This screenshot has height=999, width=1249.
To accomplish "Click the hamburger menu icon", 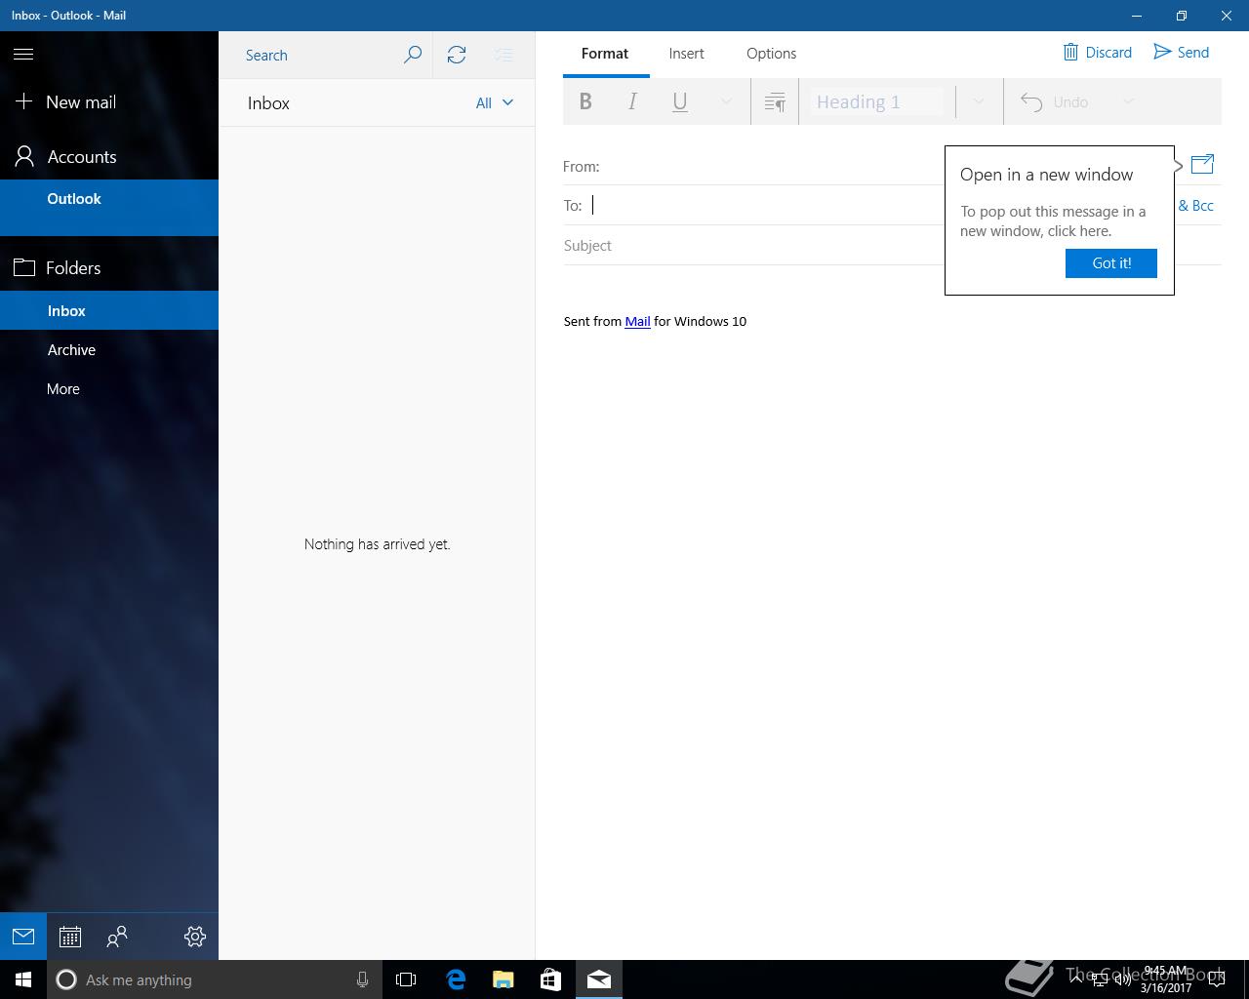I will coord(23,55).
